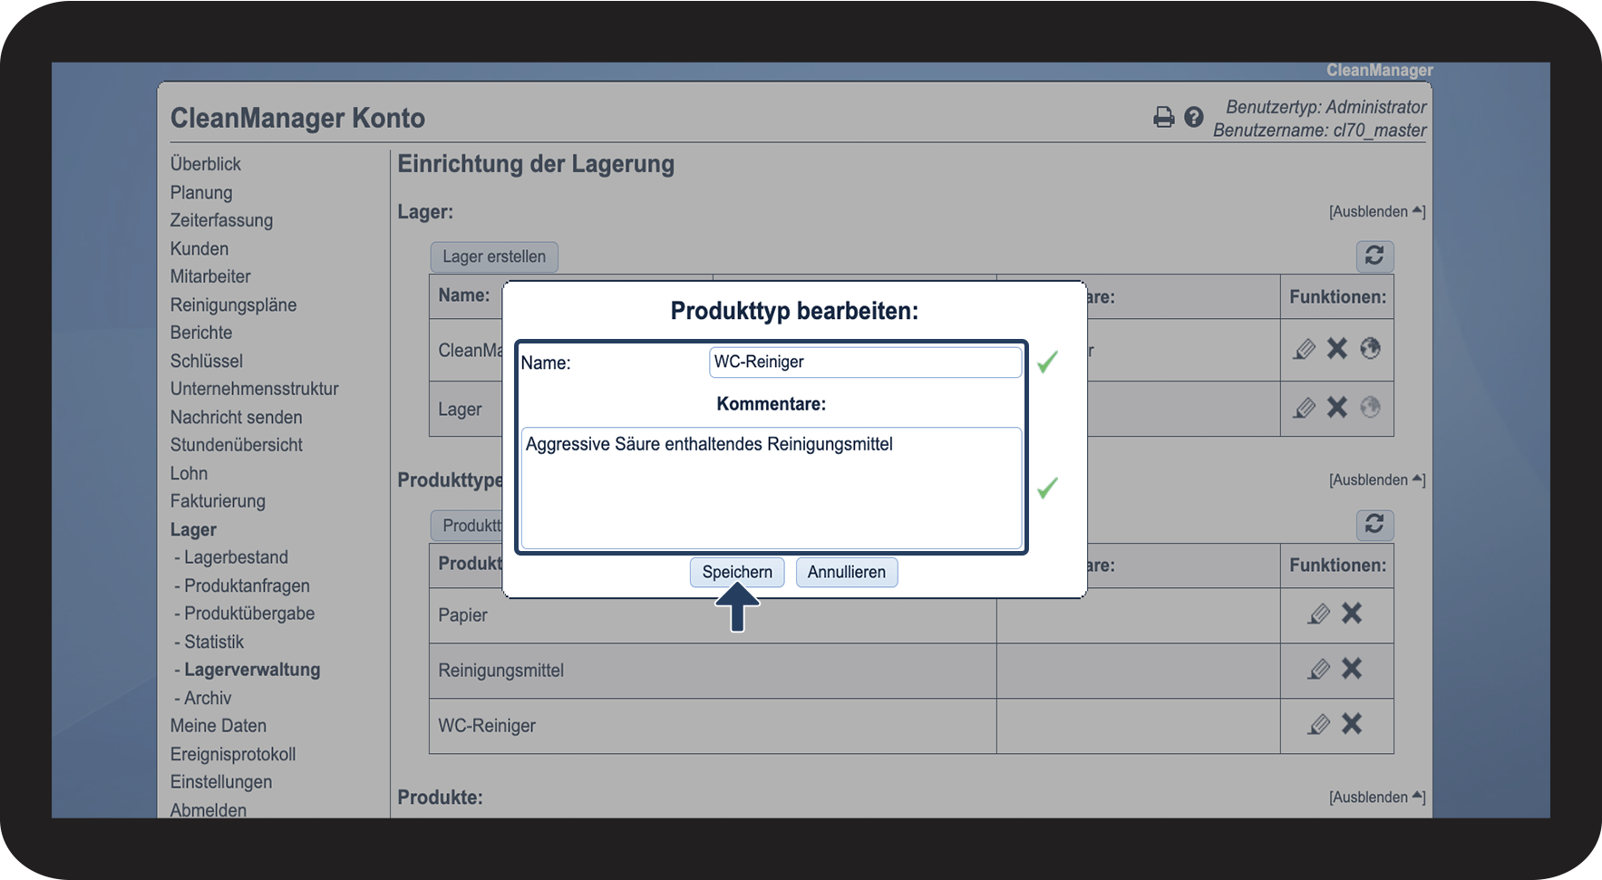This screenshot has height=880, width=1602.
Task: Refresh the Lager table
Action: [x=1374, y=256]
